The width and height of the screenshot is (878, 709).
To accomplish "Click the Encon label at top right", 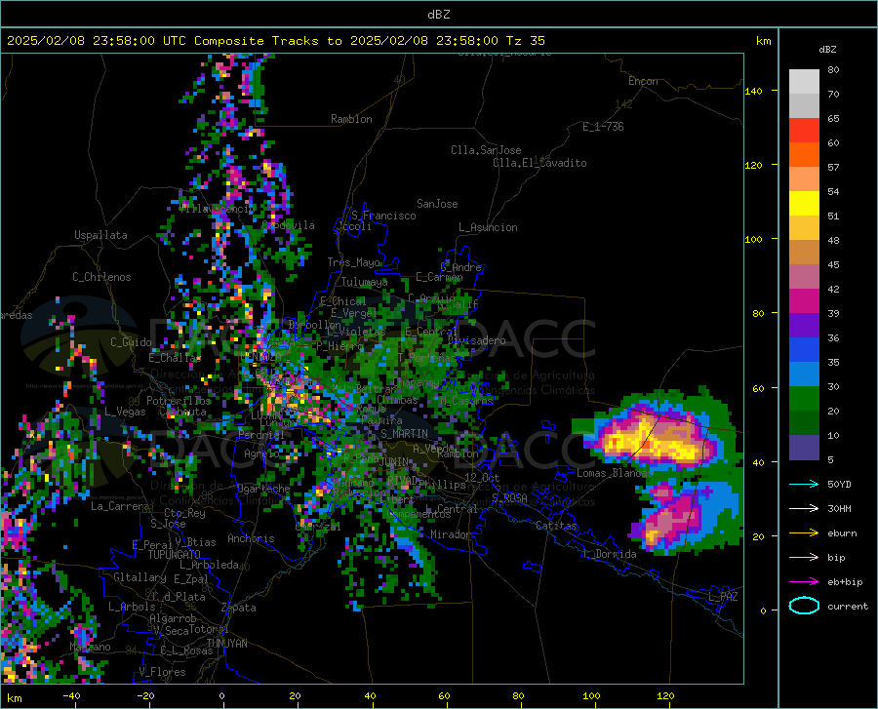I will pyautogui.click(x=643, y=81).
